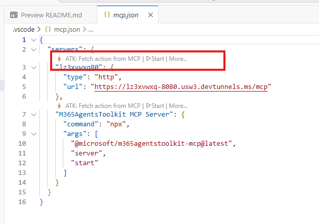Screen dimensions: 319x224
Task: Click the "npx" value on line 8
Action: pyautogui.click(x=116, y=124)
